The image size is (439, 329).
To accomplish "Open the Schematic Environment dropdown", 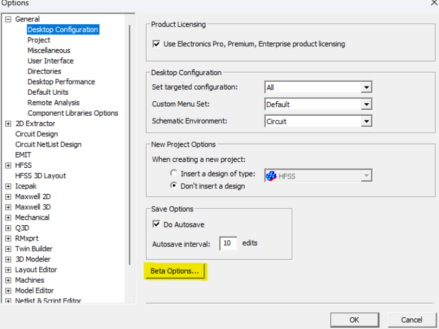I will click(x=367, y=122).
